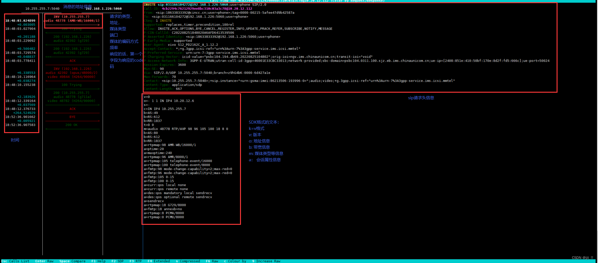Toggle the F2 SDP display option

coord(117,261)
